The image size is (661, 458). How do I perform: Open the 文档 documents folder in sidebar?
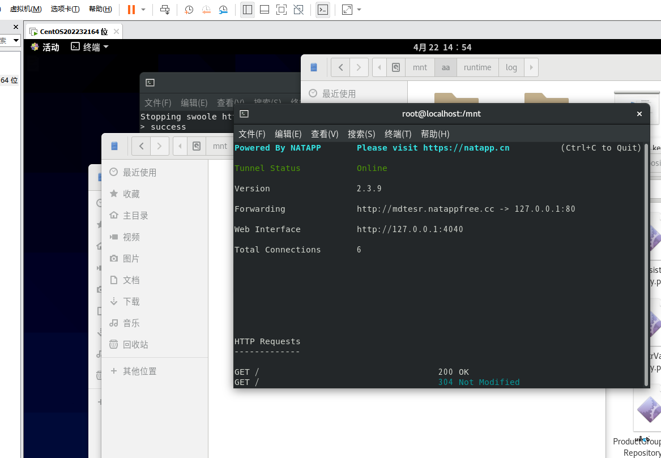(155, 280)
